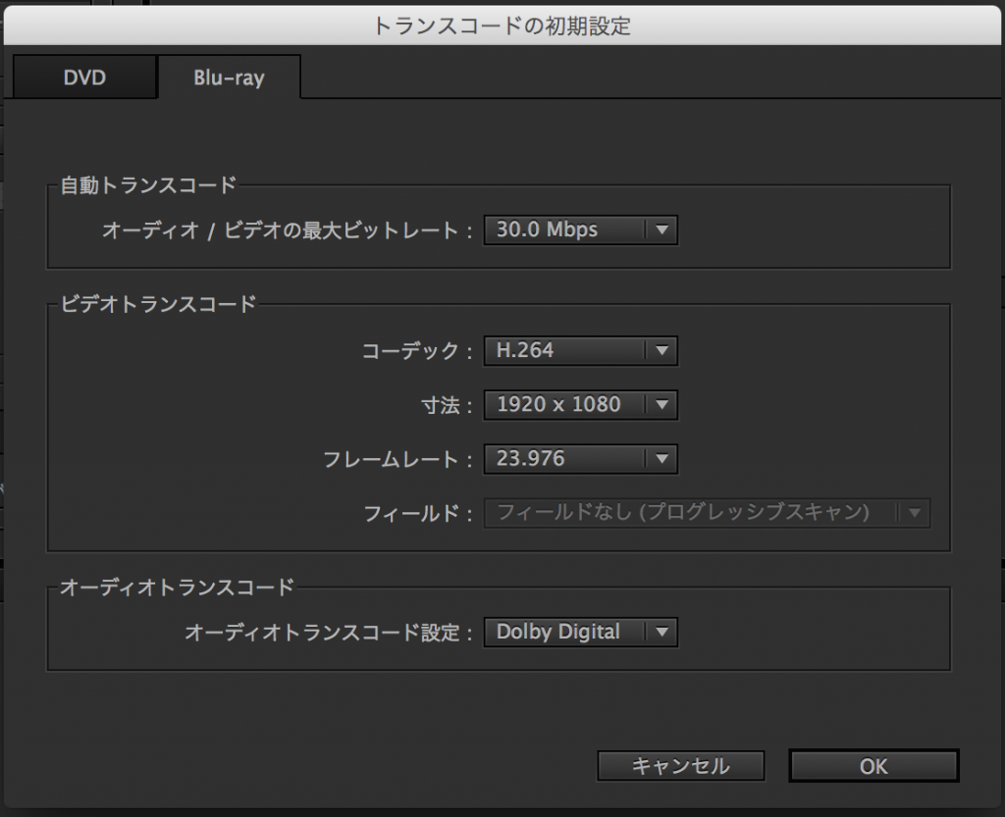The image size is (1005, 817).
Task: Click the オーディオトランスコード設定 label
Action: (x=322, y=634)
